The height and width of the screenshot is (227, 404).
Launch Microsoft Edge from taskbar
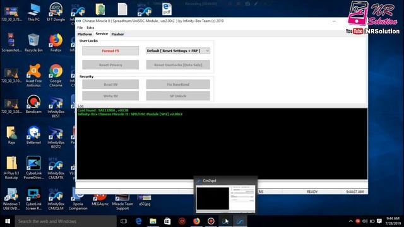[139, 221]
